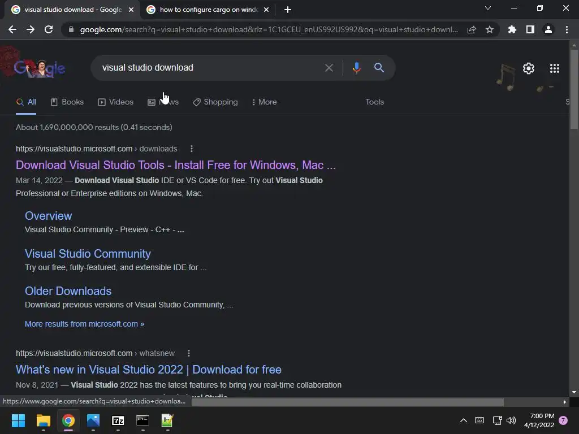
Task: Go back using the browser back arrow
Action: [x=12, y=29]
